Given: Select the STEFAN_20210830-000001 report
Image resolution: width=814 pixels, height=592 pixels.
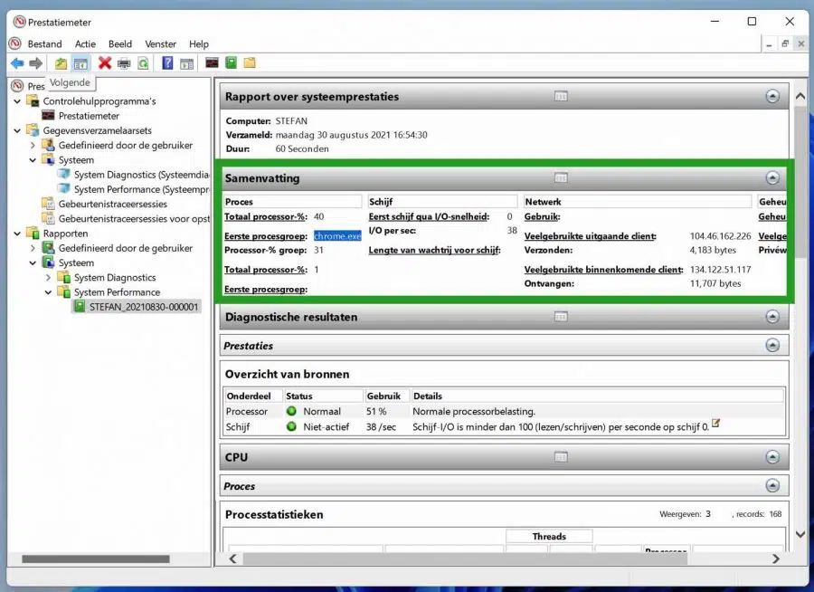Looking at the screenshot, I should pos(144,307).
